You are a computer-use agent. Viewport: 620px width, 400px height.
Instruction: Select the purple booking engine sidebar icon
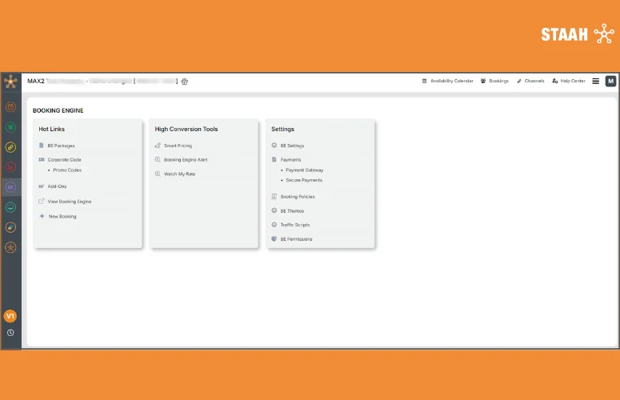10,187
